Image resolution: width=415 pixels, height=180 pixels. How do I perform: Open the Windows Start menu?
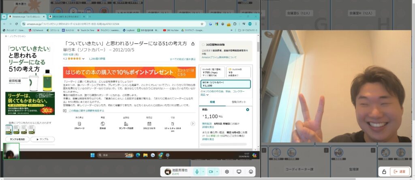(x=92, y=155)
